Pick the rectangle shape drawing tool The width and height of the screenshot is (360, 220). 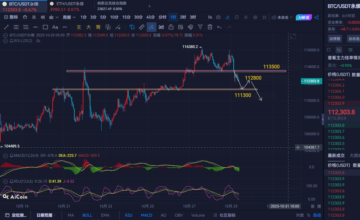coord(45,27)
